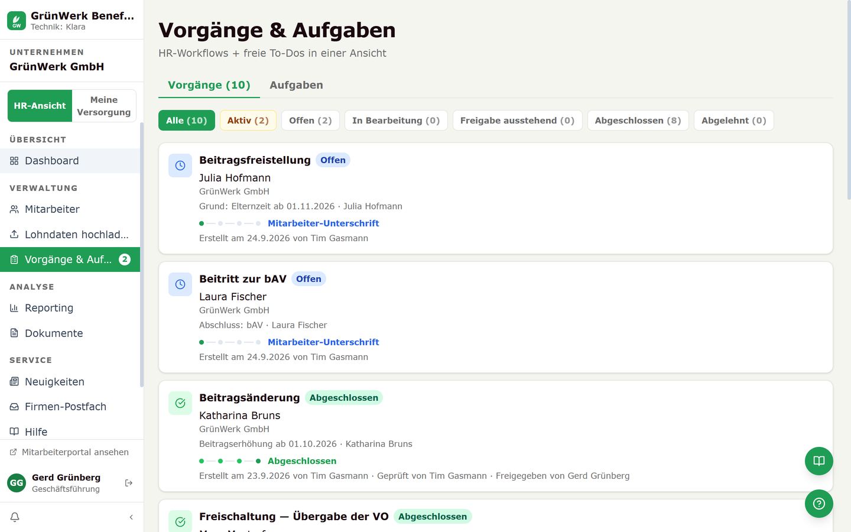Click the Firmen-Postfach inbox icon
This screenshot has width=851, height=532.
pos(14,407)
